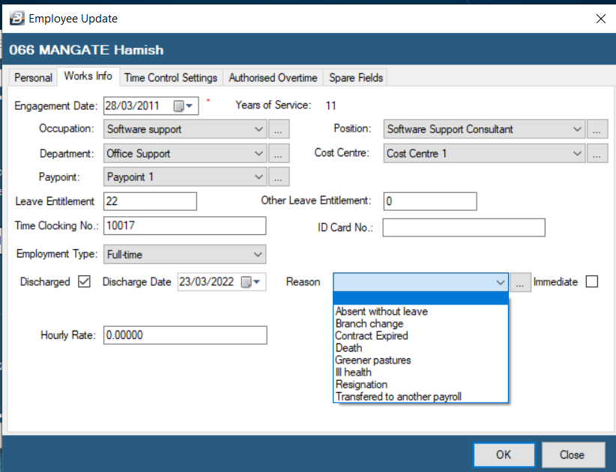The image size is (616, 472).
Task: Select the Works Info tab
Action: pos(88,76)
